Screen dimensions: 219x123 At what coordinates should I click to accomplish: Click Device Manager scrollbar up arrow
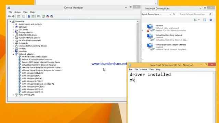138,22
